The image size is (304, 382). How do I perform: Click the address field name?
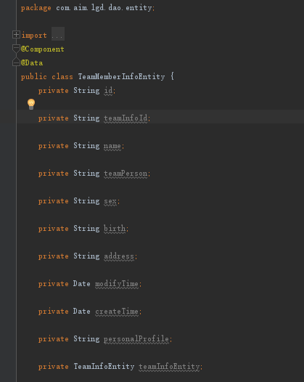coord(119,256)
